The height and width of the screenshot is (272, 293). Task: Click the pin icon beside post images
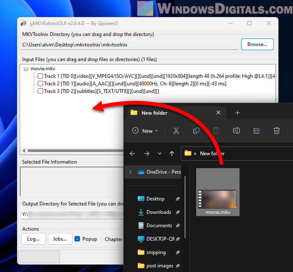point(178,266)
